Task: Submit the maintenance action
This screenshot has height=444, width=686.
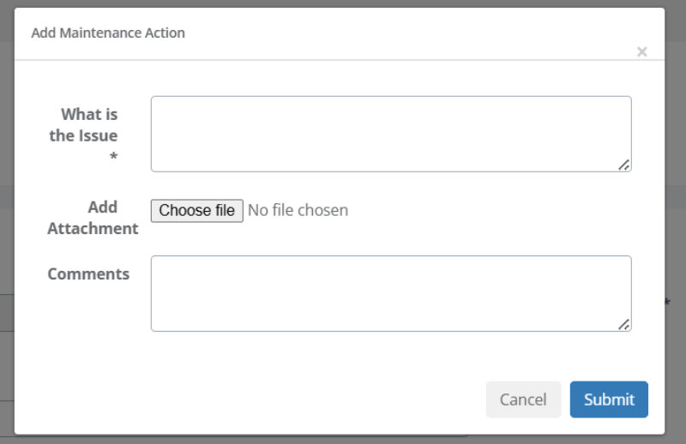Action: pyautogui.click(x=609, y=399)
